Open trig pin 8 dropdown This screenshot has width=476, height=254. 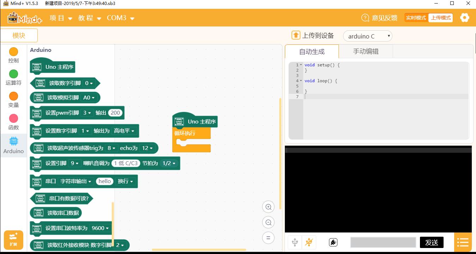pos(111,148)
